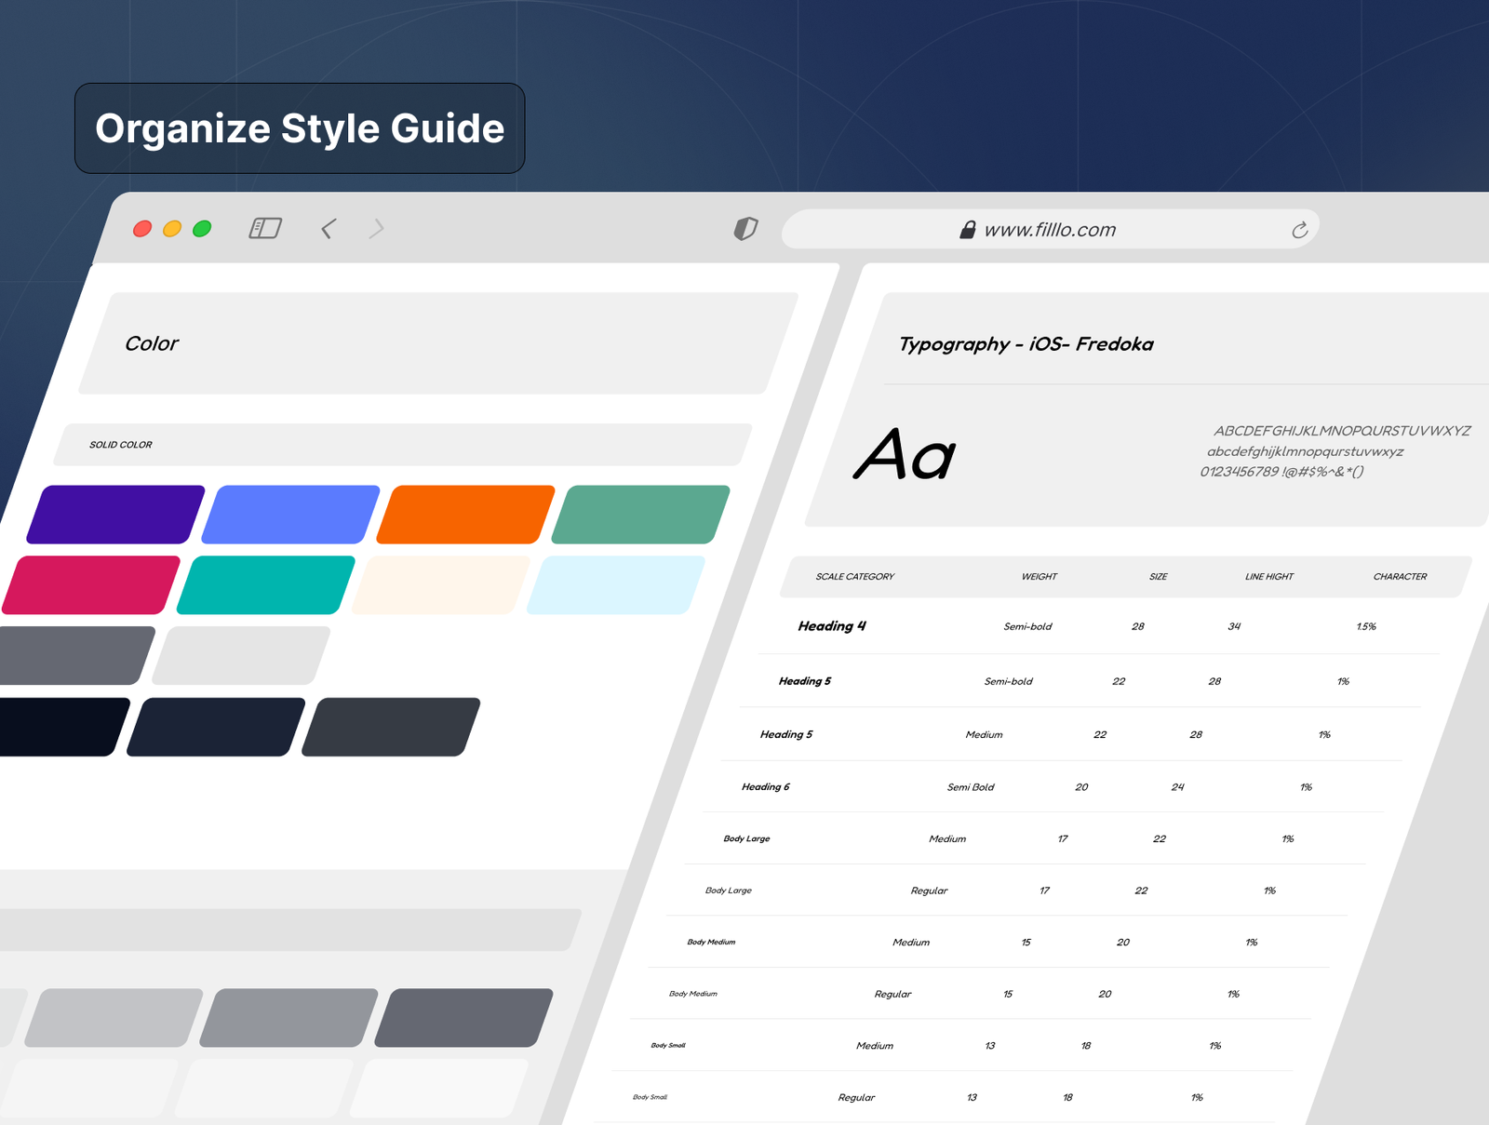Choose the crimson pink color swatch

[91, 585]
